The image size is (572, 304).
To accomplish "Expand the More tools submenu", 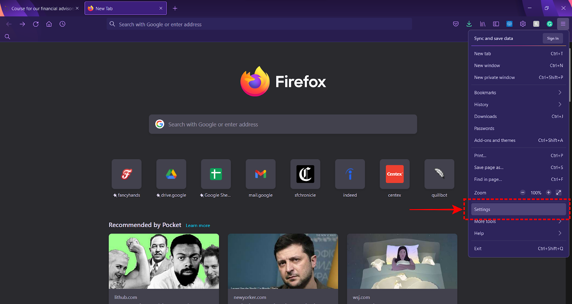I will 518,221.
